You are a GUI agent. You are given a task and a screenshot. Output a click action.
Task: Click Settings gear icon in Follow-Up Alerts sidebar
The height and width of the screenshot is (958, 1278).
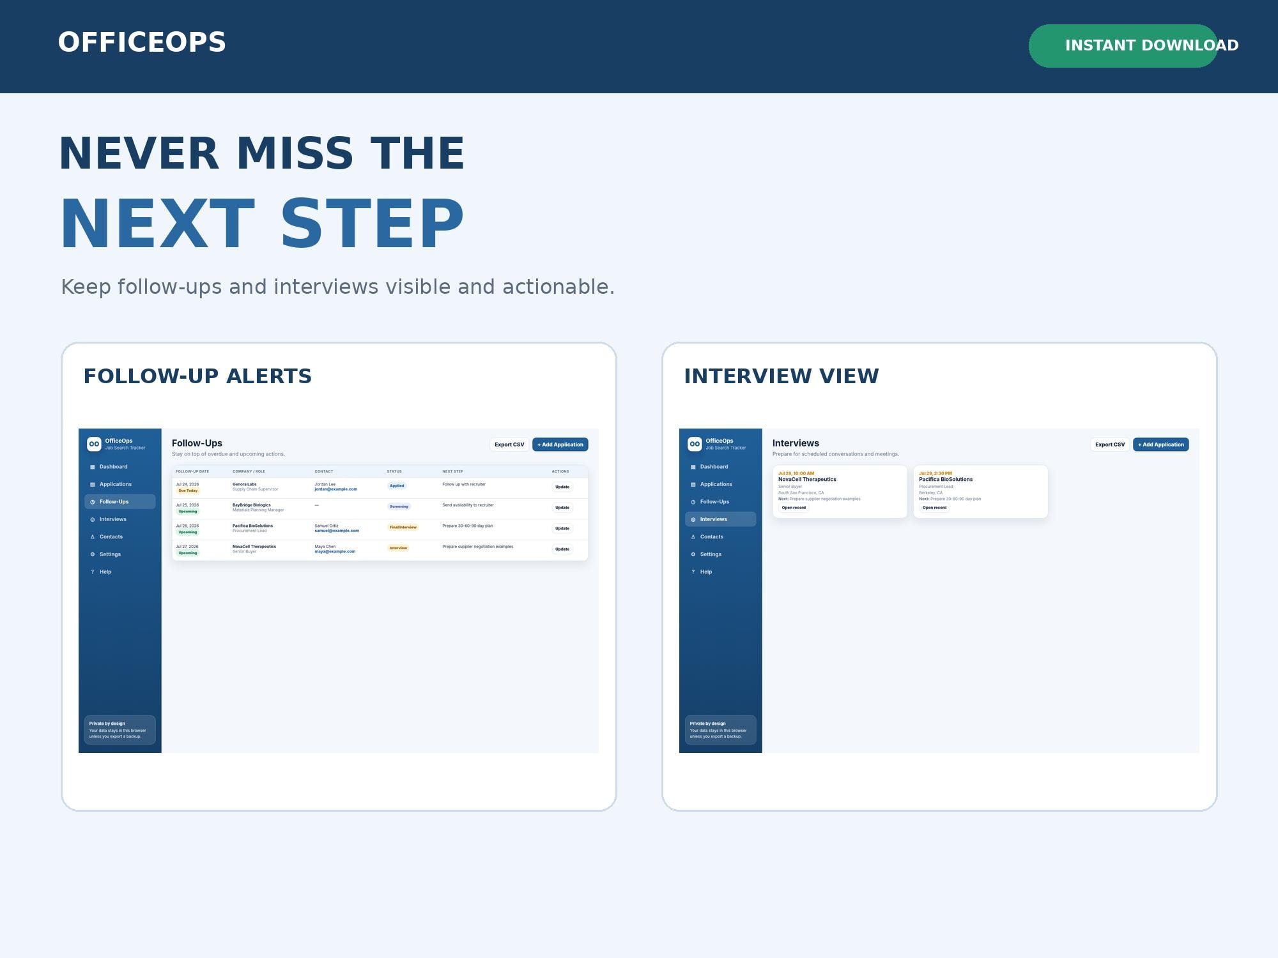[93, 554]
